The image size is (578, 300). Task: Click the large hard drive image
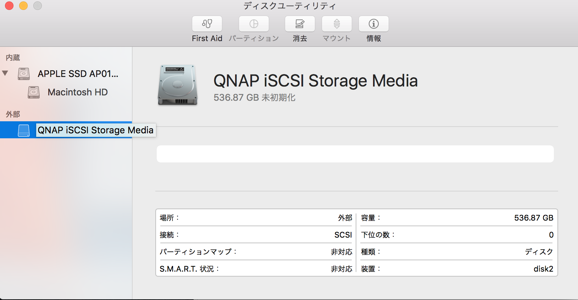178,85
